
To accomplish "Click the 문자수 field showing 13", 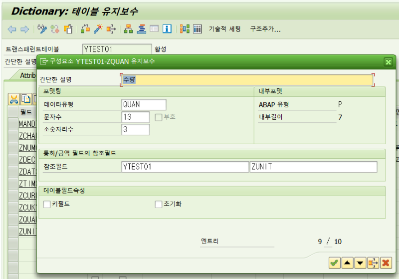I will (135, 117).
